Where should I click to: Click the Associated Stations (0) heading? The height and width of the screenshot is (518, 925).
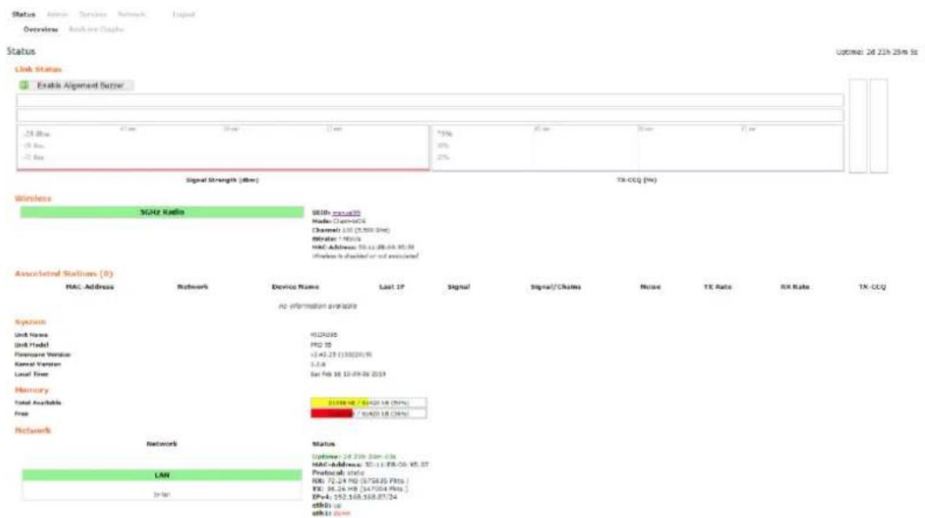64,273
